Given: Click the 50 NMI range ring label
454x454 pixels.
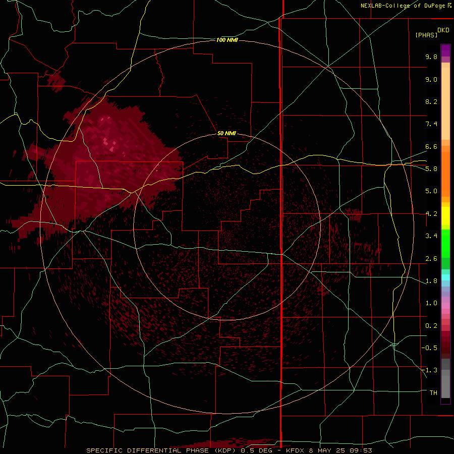Looking at the screenshot, I should click(x=226, y=134).
